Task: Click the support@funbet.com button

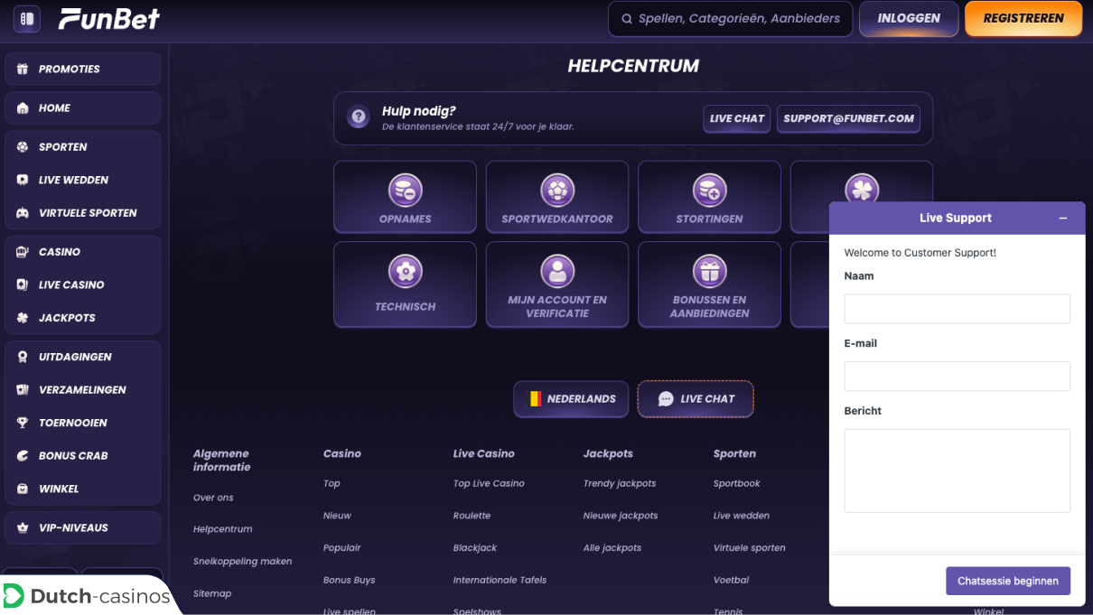Action: coord(848,118)
